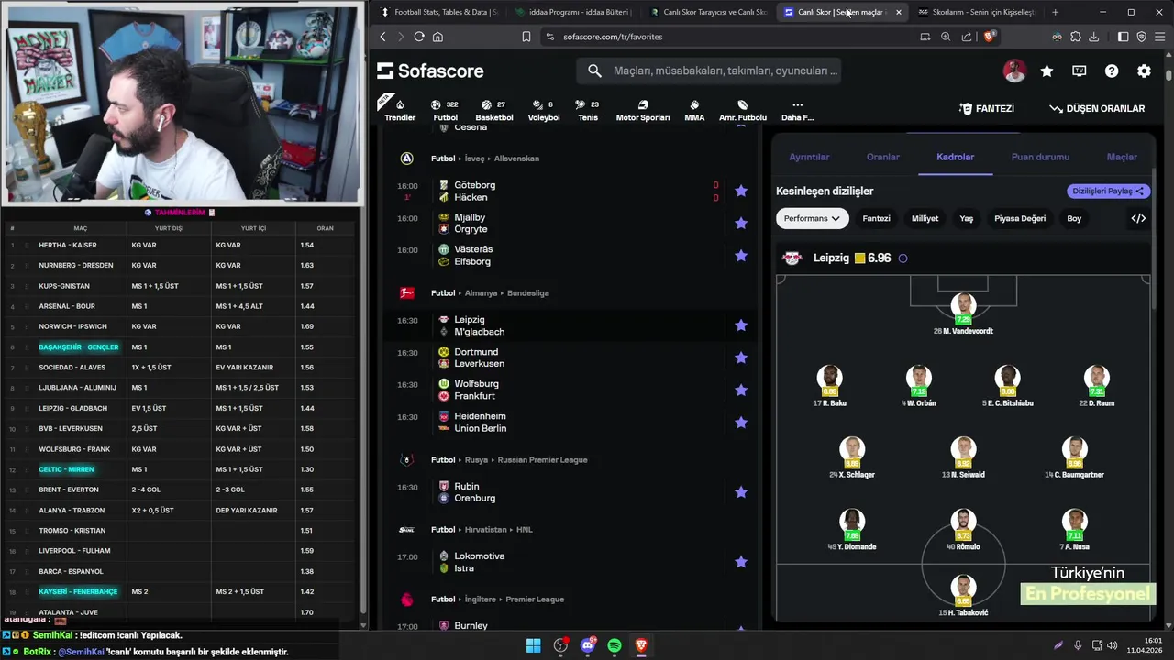The height and width of the screenshot is (660, 1174).
Task: Open the Brave Shields lion icon
Action: (x=990, y=37)
